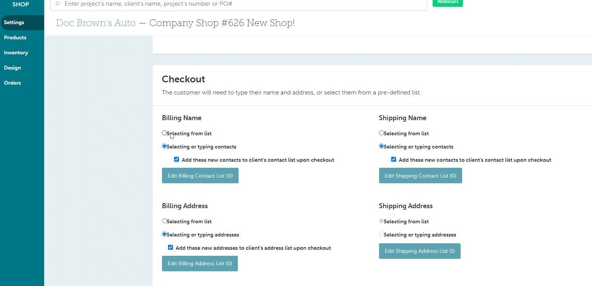592x286 pixels.
Task: Click inside the project search field
Action: pyautogui.click(x=227, y=4)
